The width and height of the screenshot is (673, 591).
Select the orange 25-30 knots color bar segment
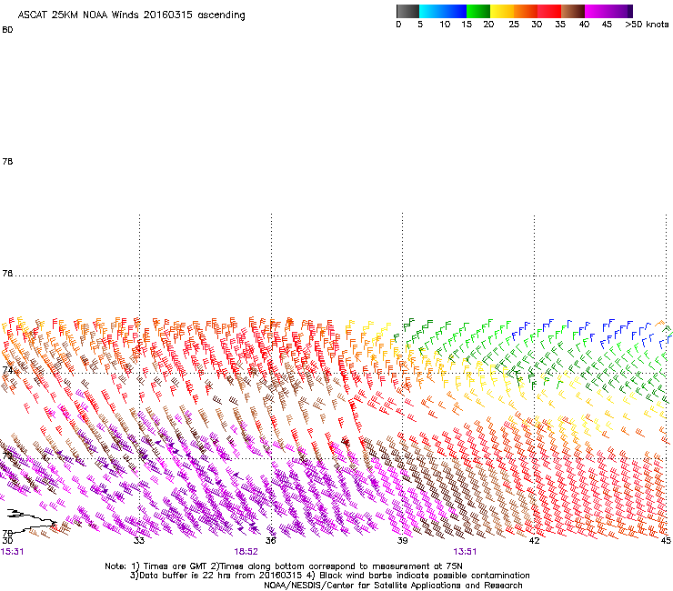click(526, 11)
